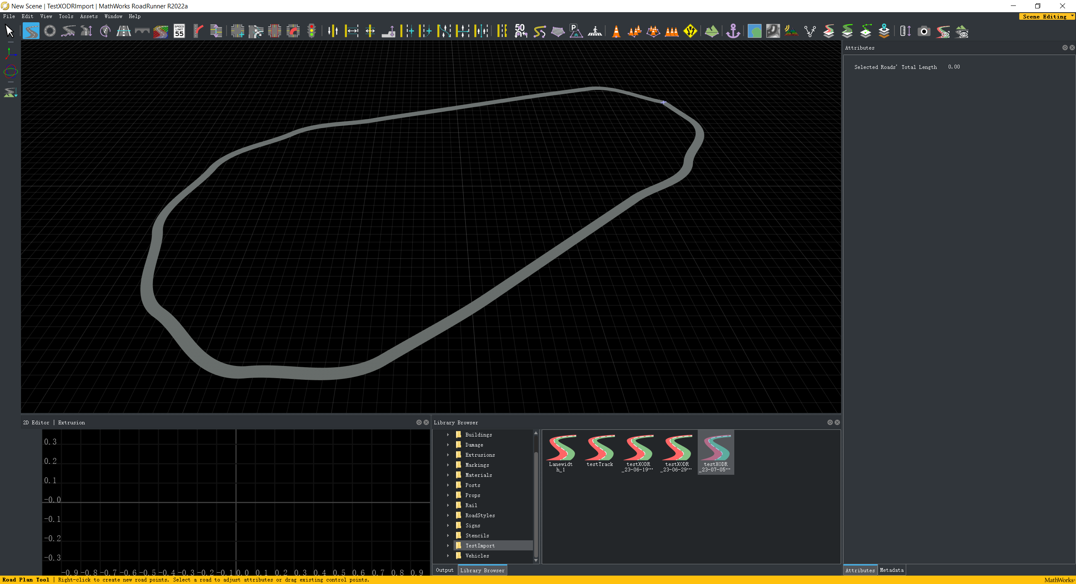Open the Help menu
This screenshot has width=1076, height=584.
pyautogui.click(x=134, y=16)
